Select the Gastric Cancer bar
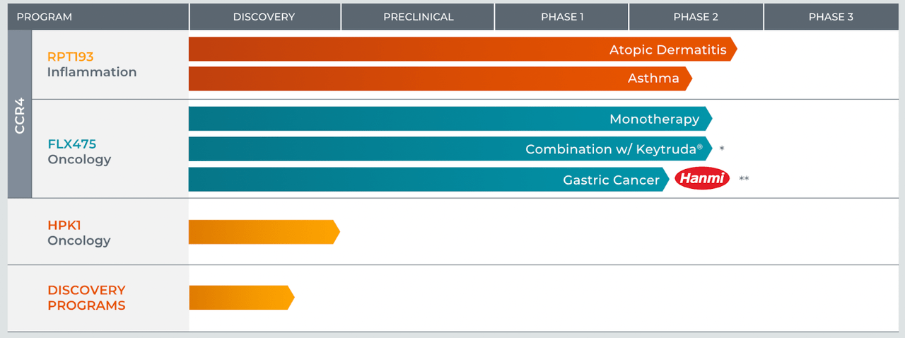This screenshot has width=905, height=338. 428,180
